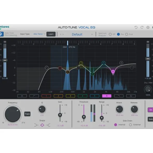Click the 10.0 ms attack value
The height and width of the screenshot is (153, 153).
(x=120, y=115)
